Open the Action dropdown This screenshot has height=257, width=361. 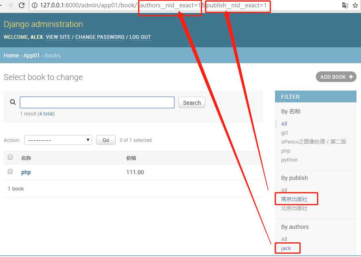point(58,140)
